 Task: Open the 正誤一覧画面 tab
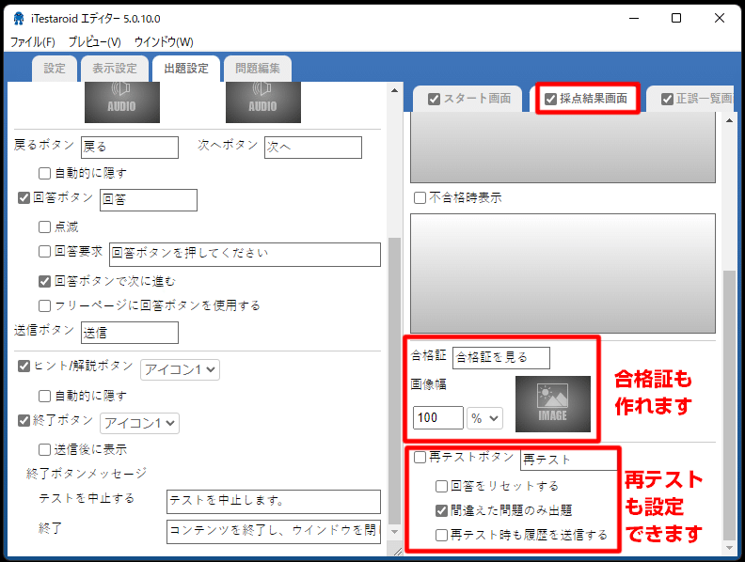coord(705,99)
